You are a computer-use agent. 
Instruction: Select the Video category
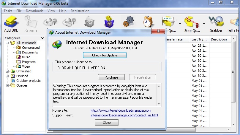click(x=26, y=66)
